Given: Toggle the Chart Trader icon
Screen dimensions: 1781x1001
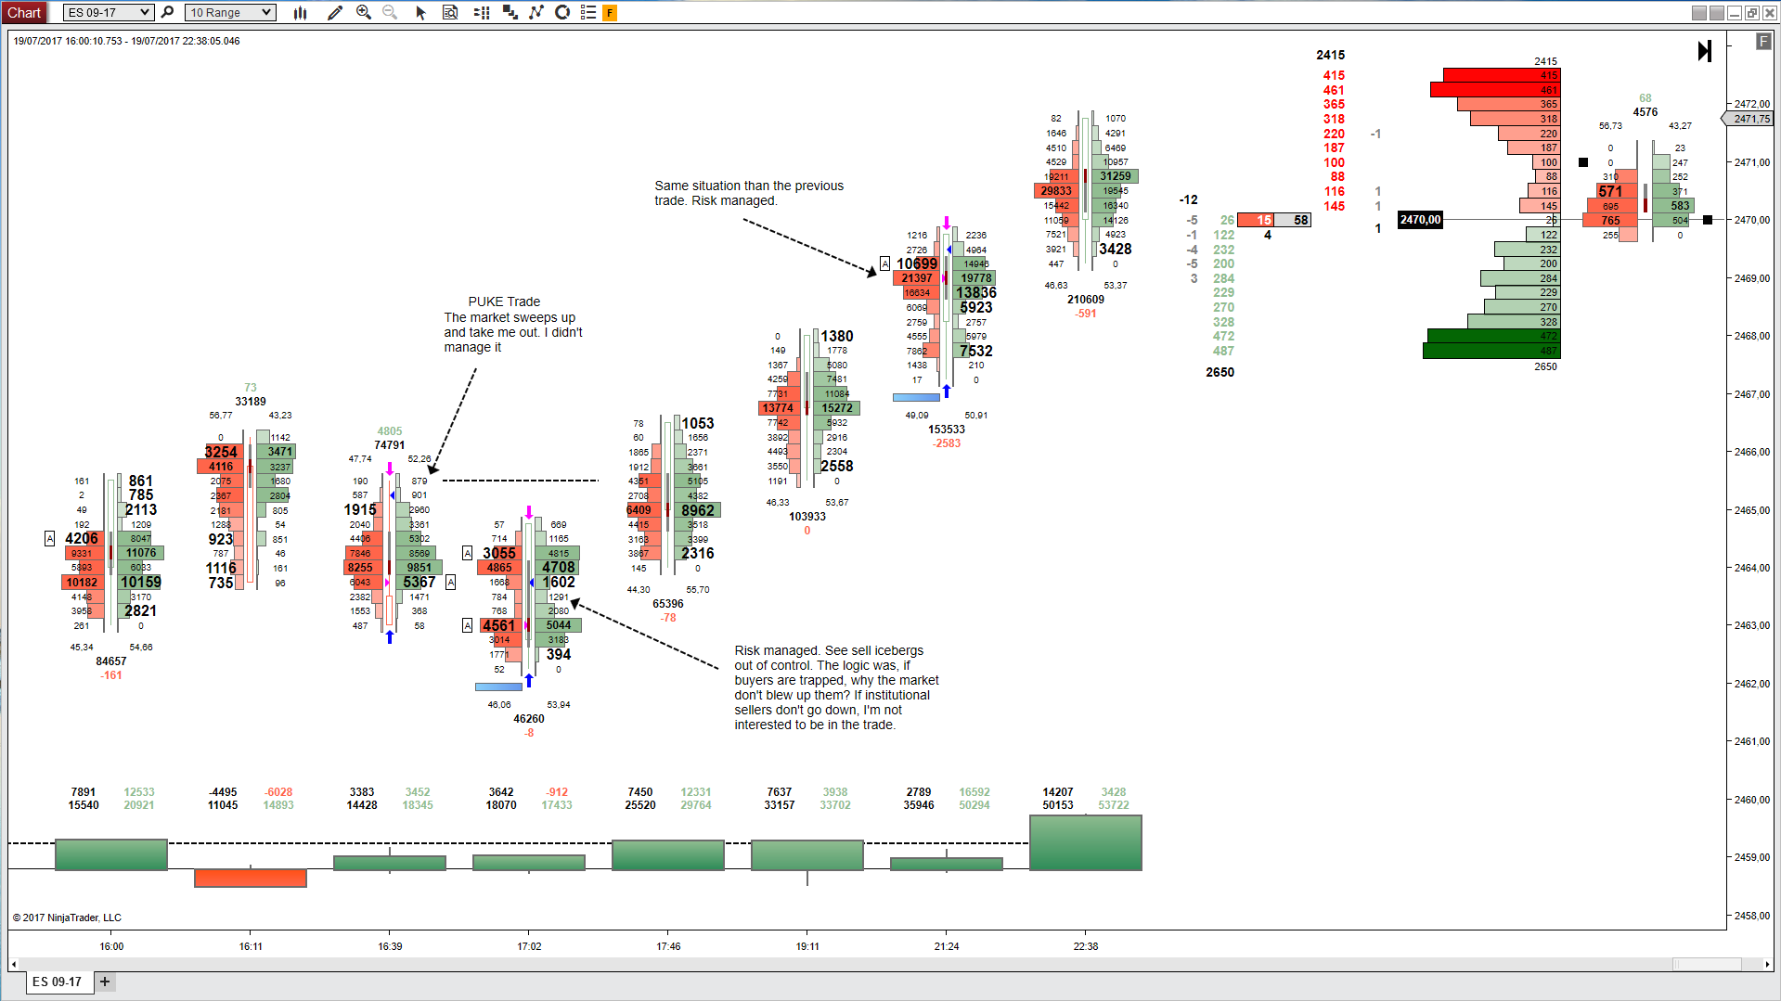Looking at the screenshot, I should [x=481, y=12].
